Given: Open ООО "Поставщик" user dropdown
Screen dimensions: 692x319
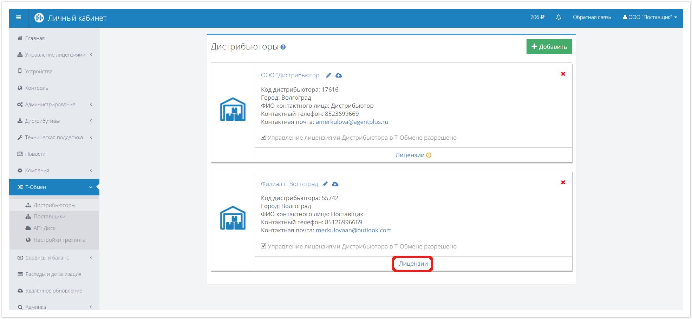Looking at the screenshot, I should click(649, 17).
